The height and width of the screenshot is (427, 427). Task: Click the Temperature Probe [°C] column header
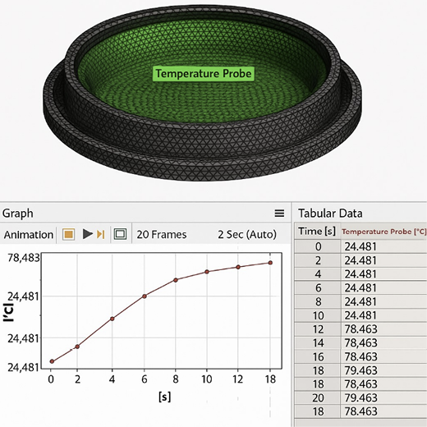pyautogui.click(x=383, y=232)
